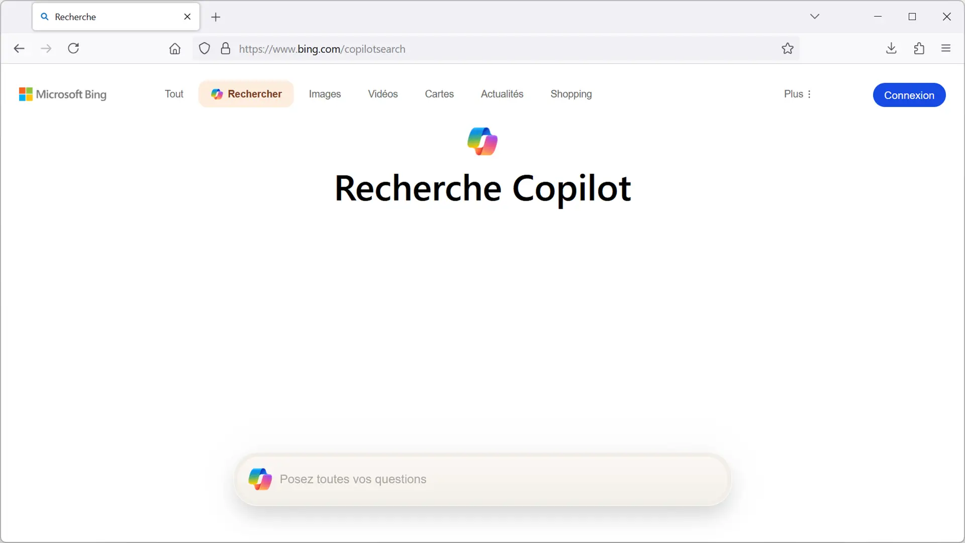Open the browser home page

tap(175, 49)
